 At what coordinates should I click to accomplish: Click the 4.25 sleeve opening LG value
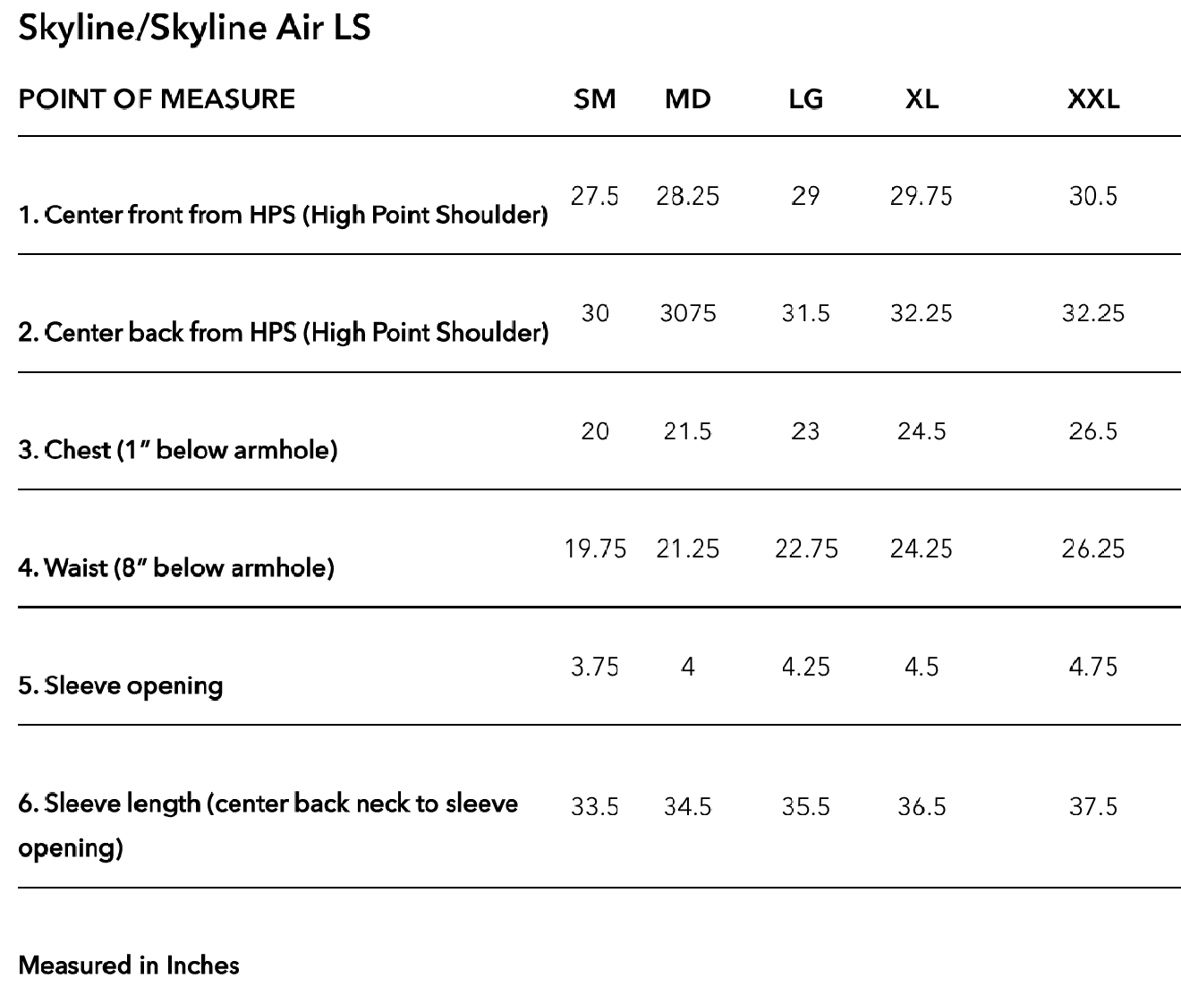(805, 667)
